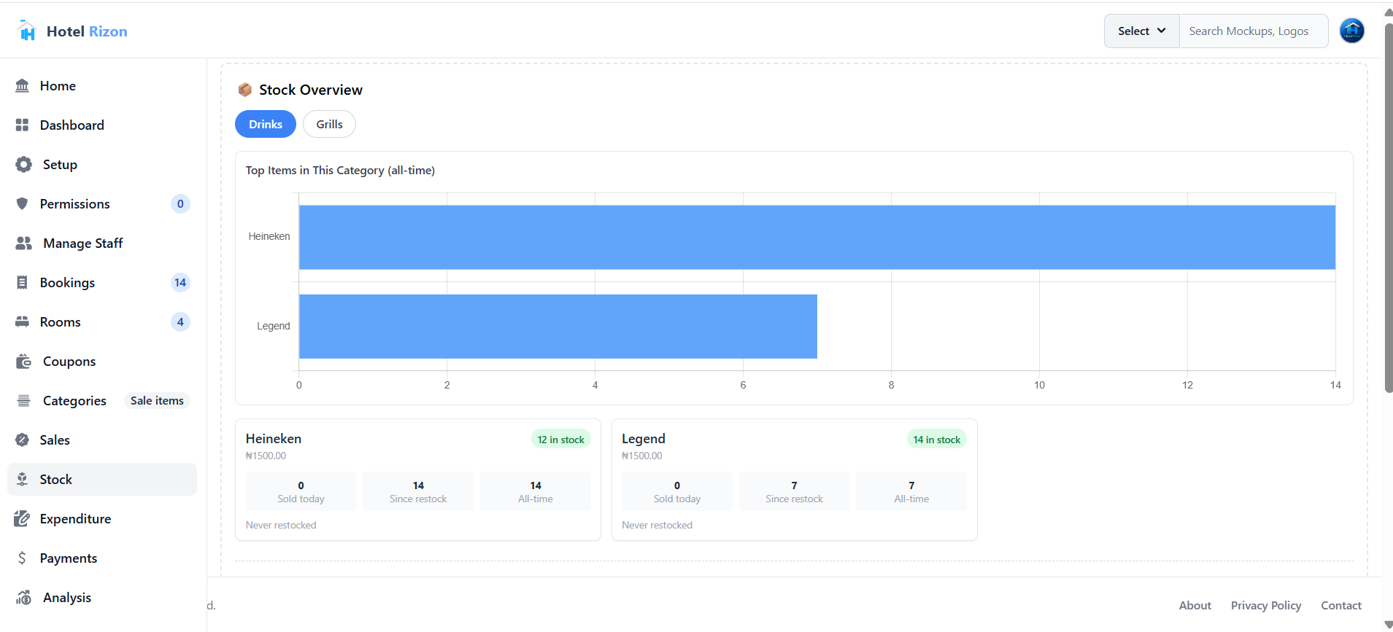1393x632 pixels.
Task: Click the page vertical scrollbar thumb
Action: pos(1388,208)
